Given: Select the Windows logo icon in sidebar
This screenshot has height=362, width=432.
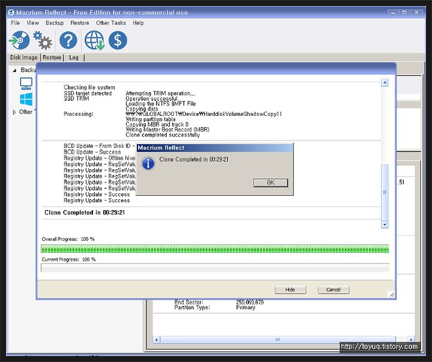Looking at the screenshot, I should point(26,99).
